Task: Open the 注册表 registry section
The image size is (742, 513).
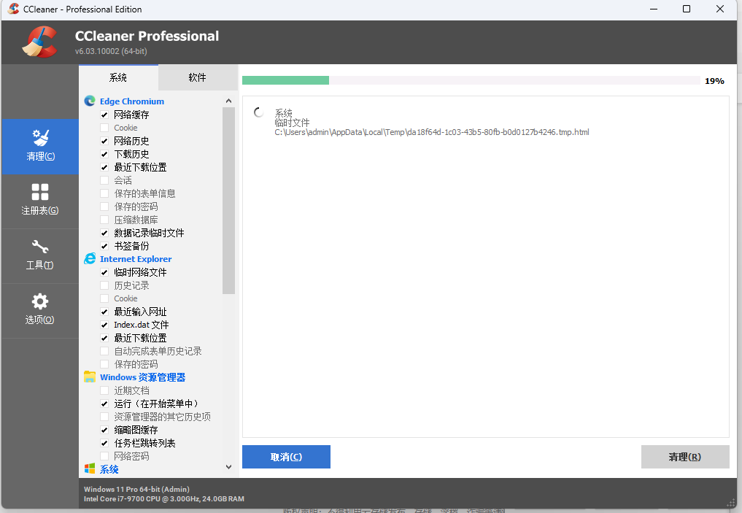Action: pos(40,201)
